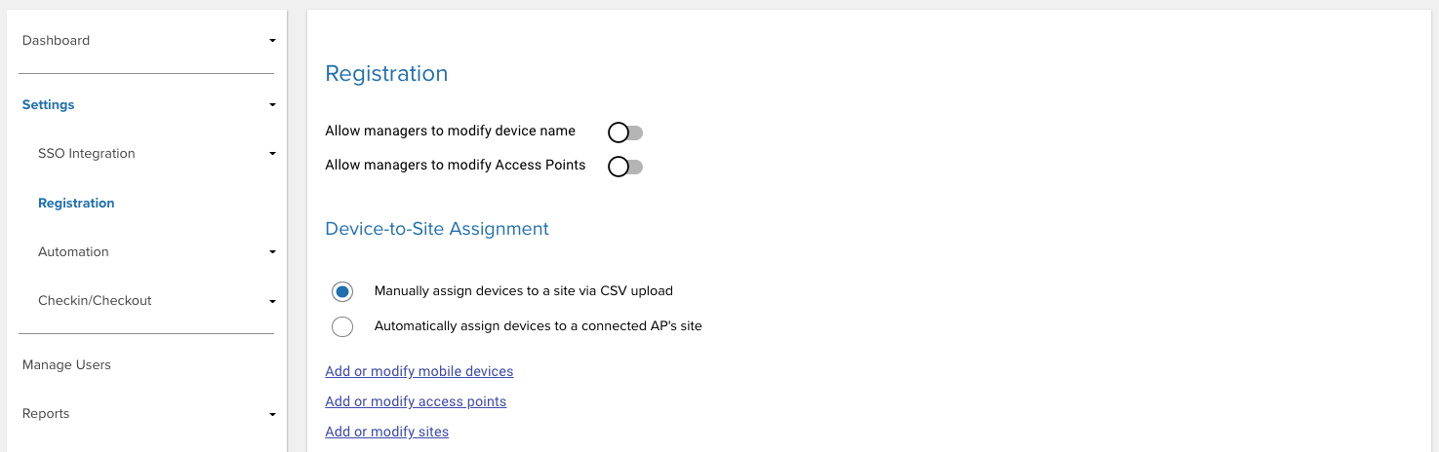1439x452 pixels.
Task: Open Add or modify mobile devices link
Action: pos(419,371)
